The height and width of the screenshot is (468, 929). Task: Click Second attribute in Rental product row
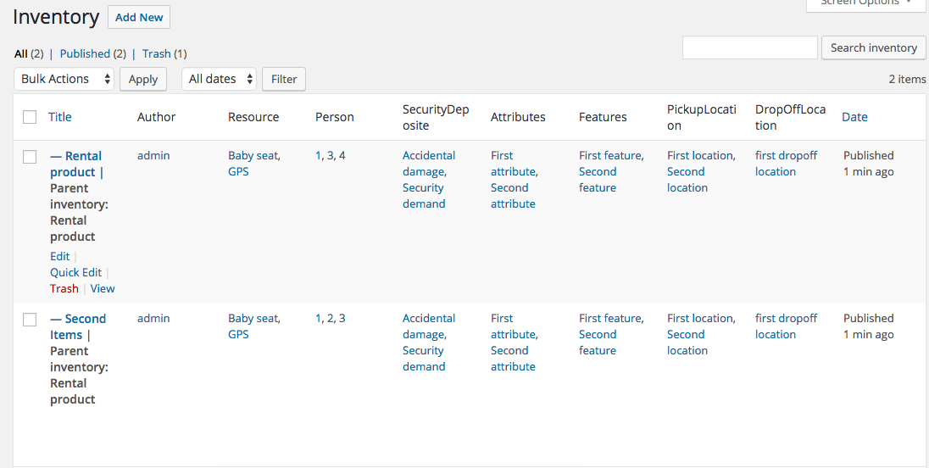tap(513, 196)
